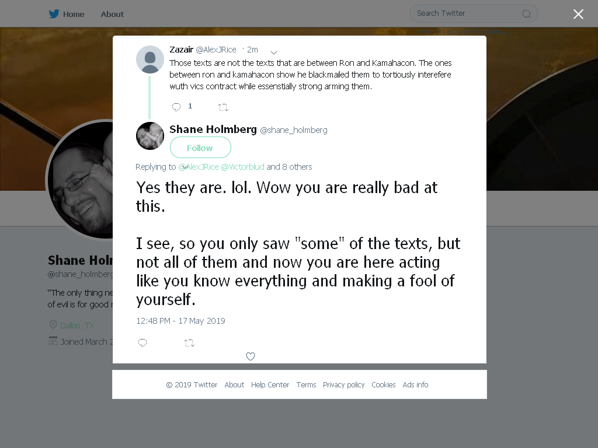
Task: Open the Help Center footer link
Action: (270, 385)
